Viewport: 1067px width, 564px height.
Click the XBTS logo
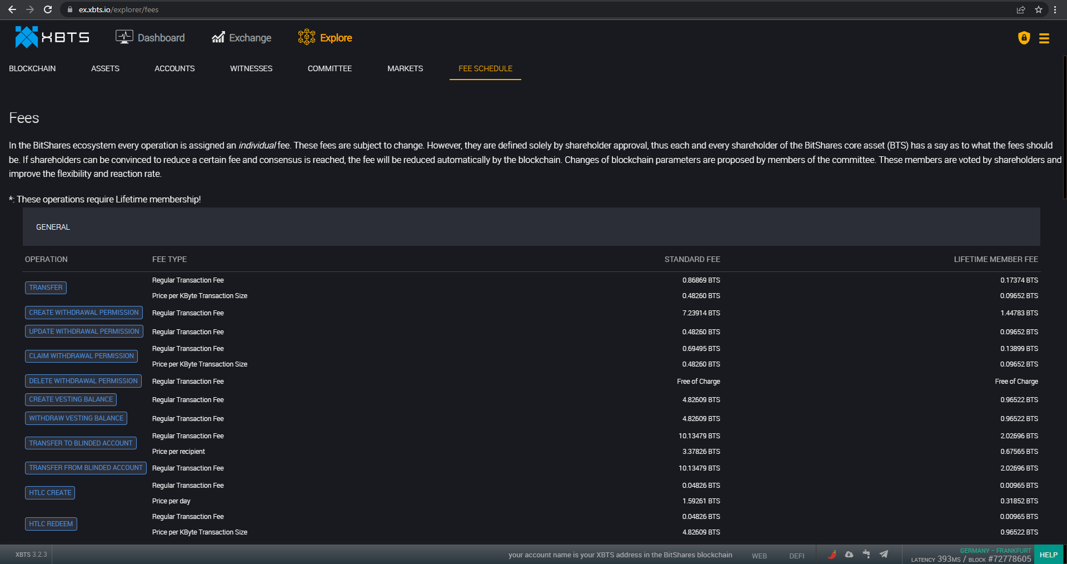click(52, 37)
